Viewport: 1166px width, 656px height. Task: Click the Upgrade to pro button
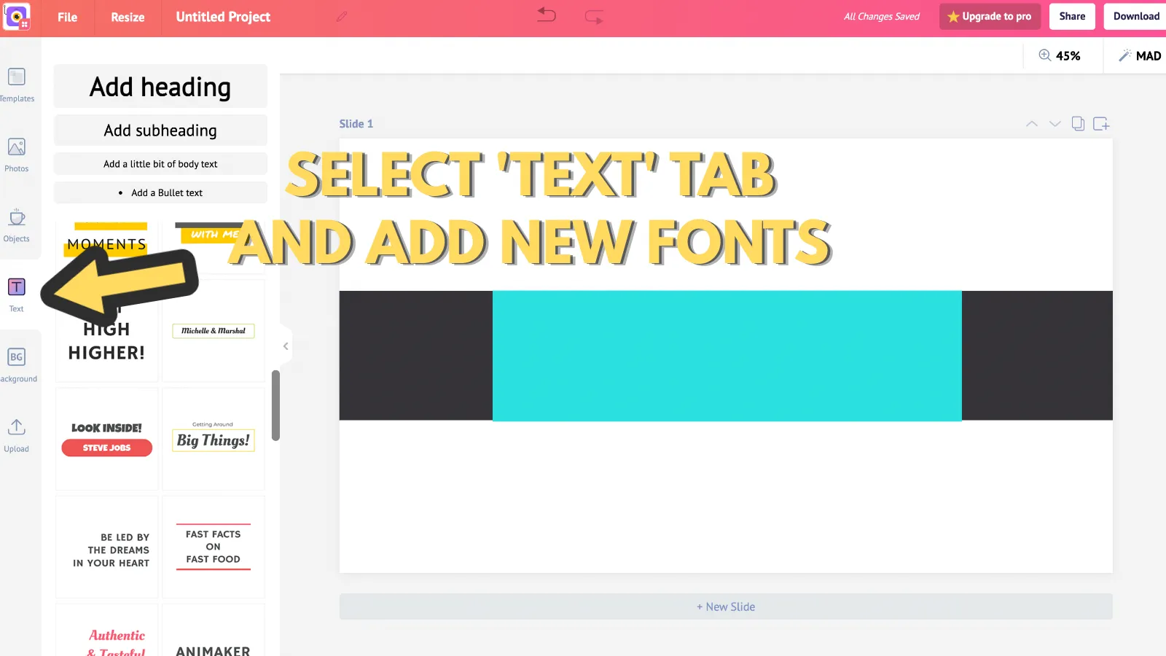click(990, 16)
